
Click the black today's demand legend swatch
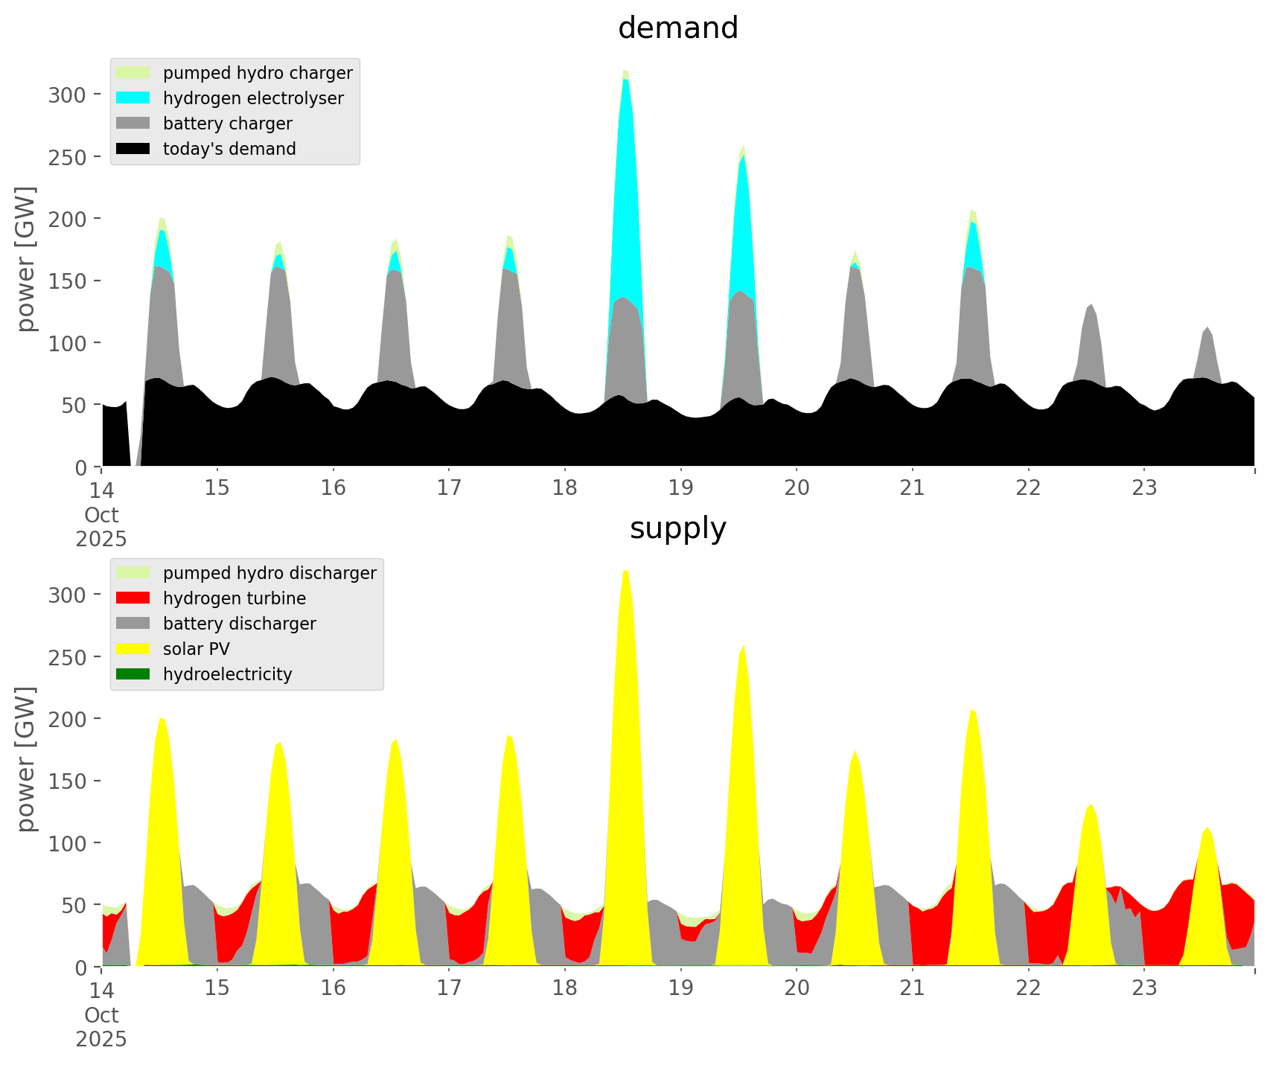click(x=133, y=149)
